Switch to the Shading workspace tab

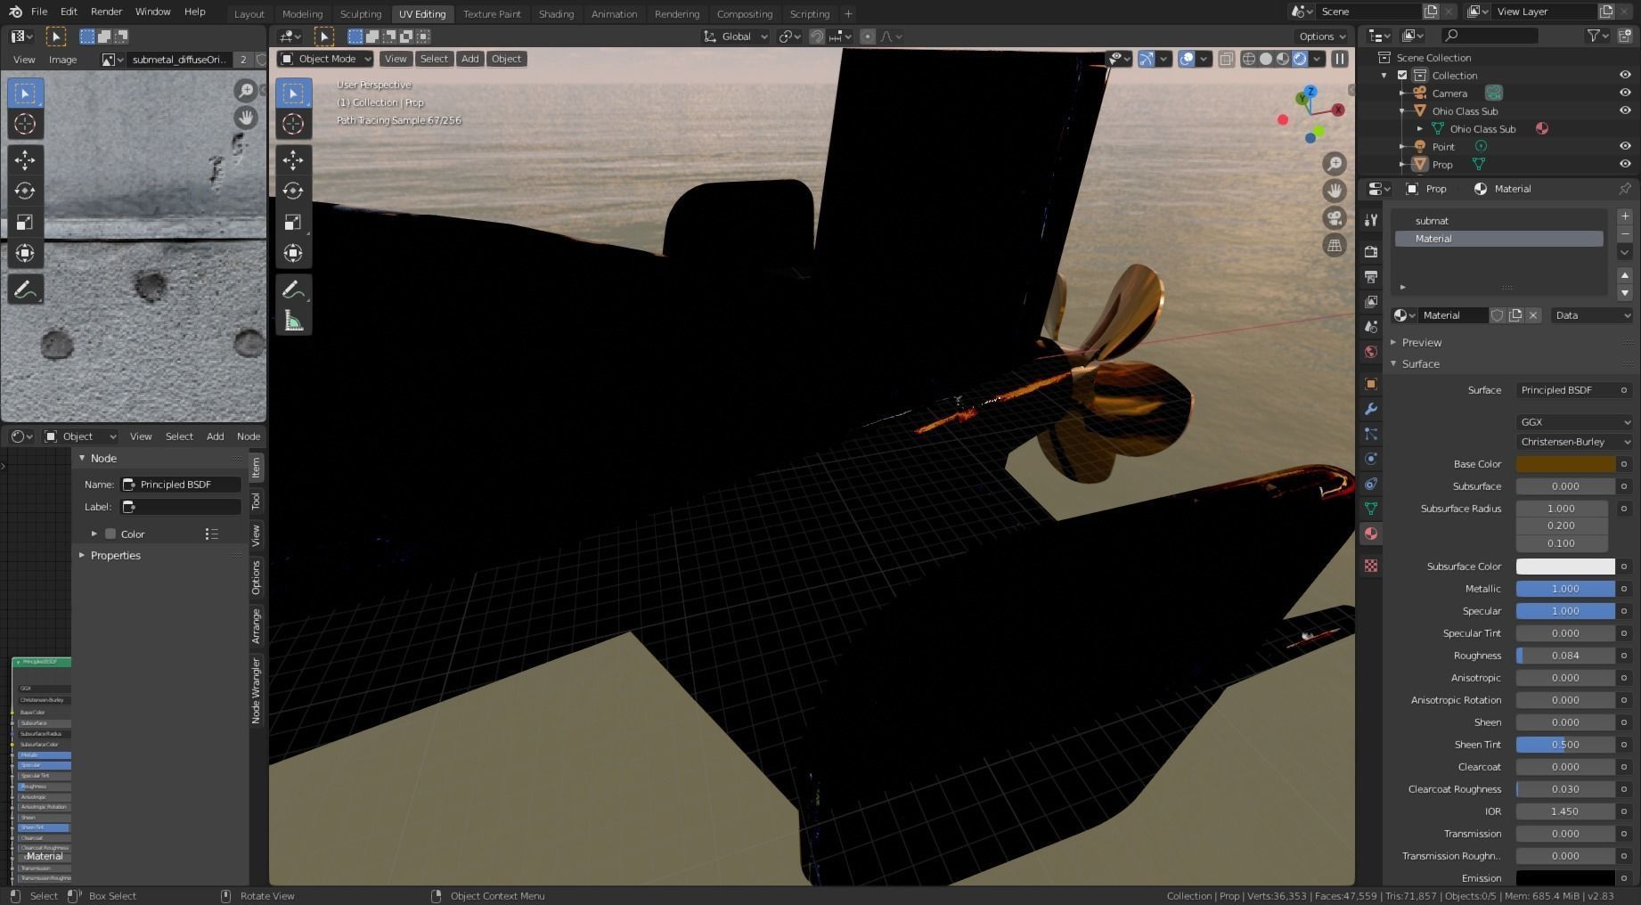(x=556, y=14)
